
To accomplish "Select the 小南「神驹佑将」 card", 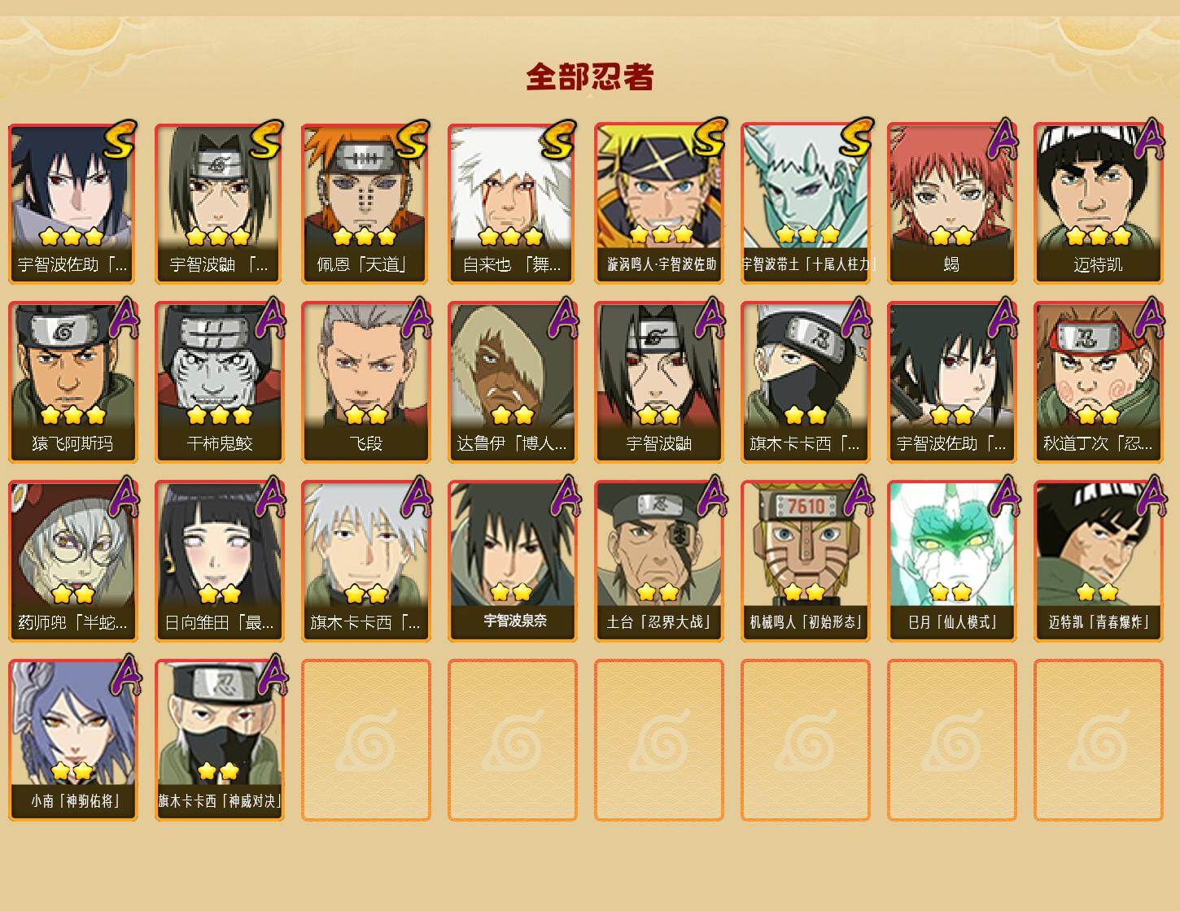I will click(72, 740).
